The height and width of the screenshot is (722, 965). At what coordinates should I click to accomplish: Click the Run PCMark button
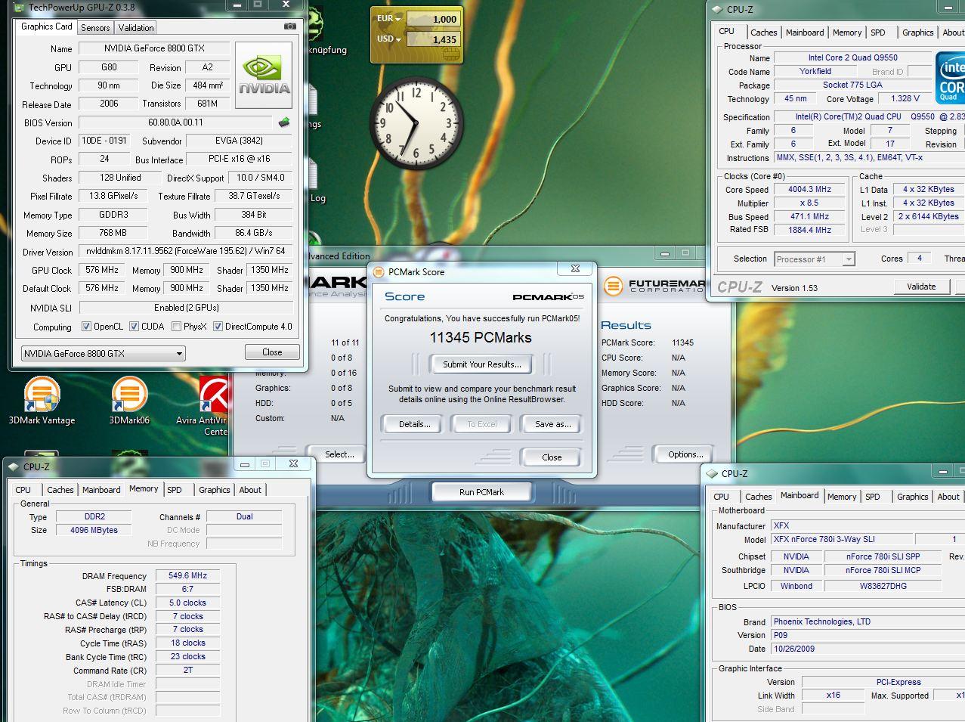[481, 492]
